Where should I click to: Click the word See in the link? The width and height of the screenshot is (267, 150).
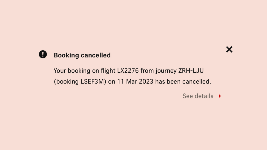[x=188, y=96]
